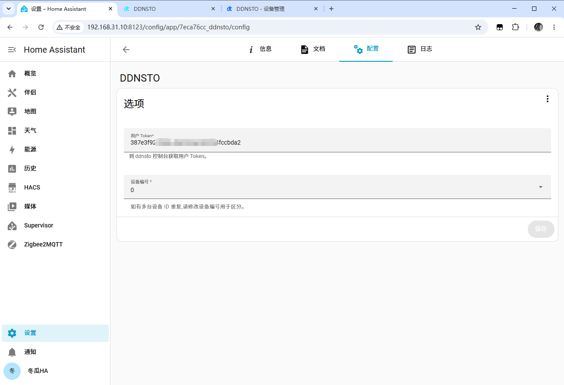The height and width of the screenshot is (385, 564).
Task: Switch to the 日志 tab
Action: click(x=420, y=49)
